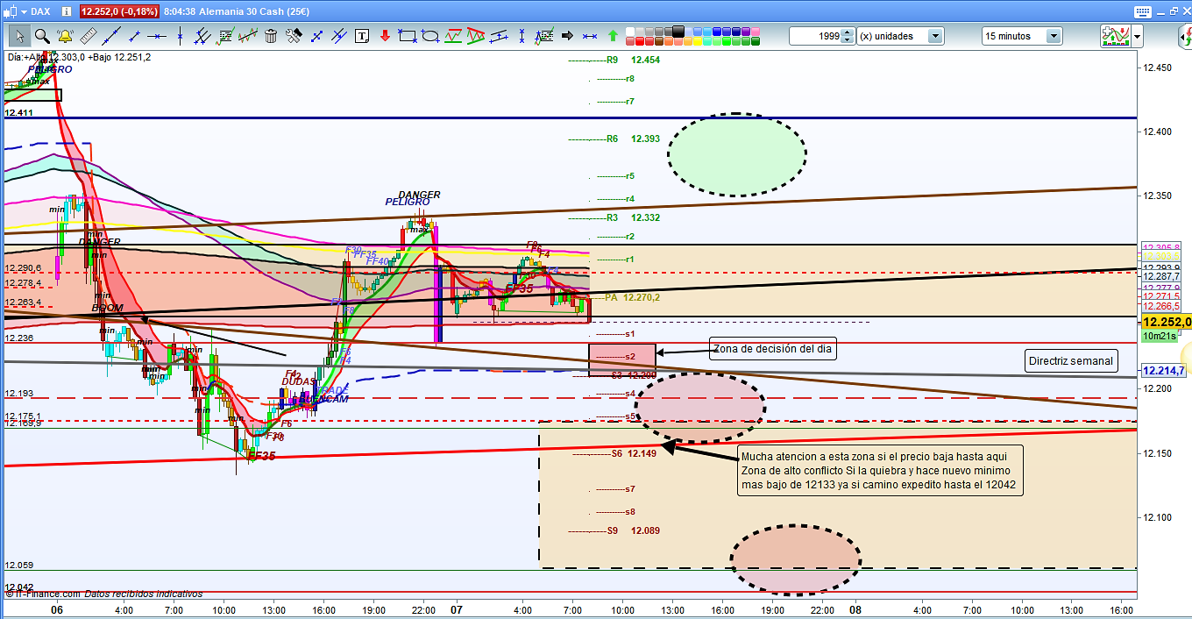Click the trash can delete objects icon
Screen dimensions: 1192x619
271,36
